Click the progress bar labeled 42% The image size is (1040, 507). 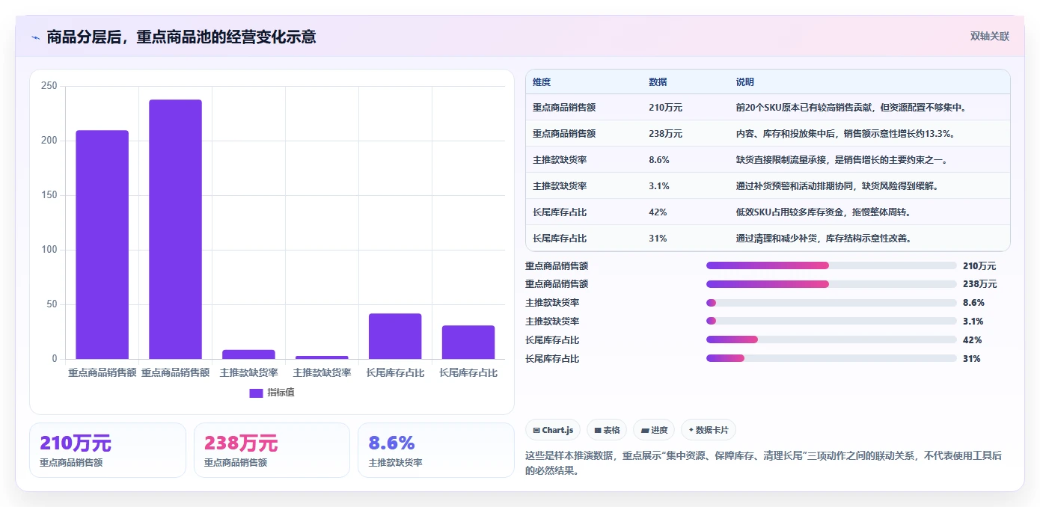[831, 340]
